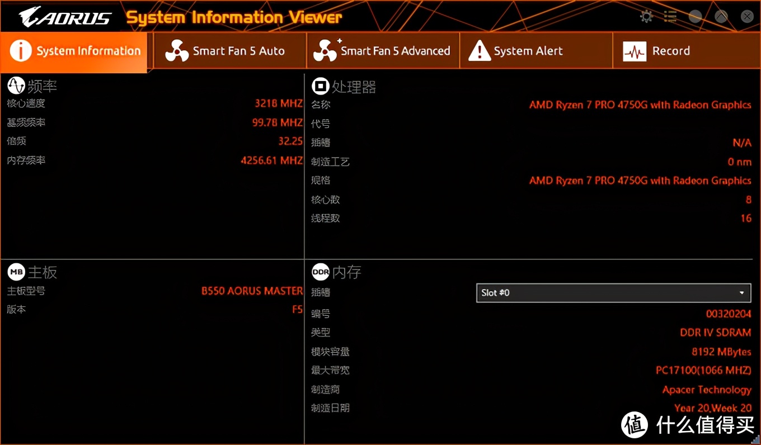
Task: Click the 基频频率 label
Action: point(26,122)
